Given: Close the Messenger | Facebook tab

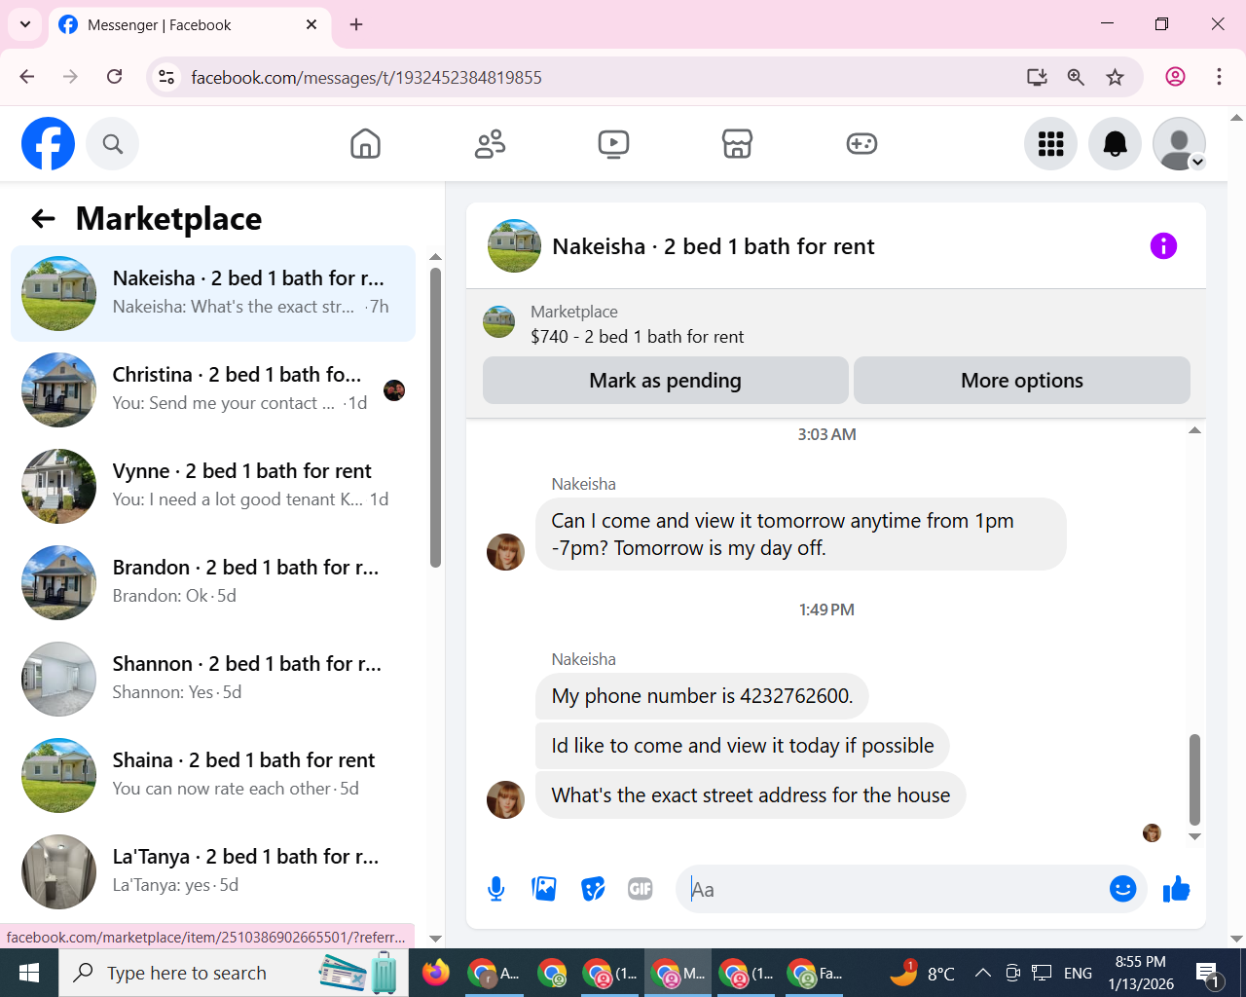Looking at the screenshot, I should (x=311, y=24).
